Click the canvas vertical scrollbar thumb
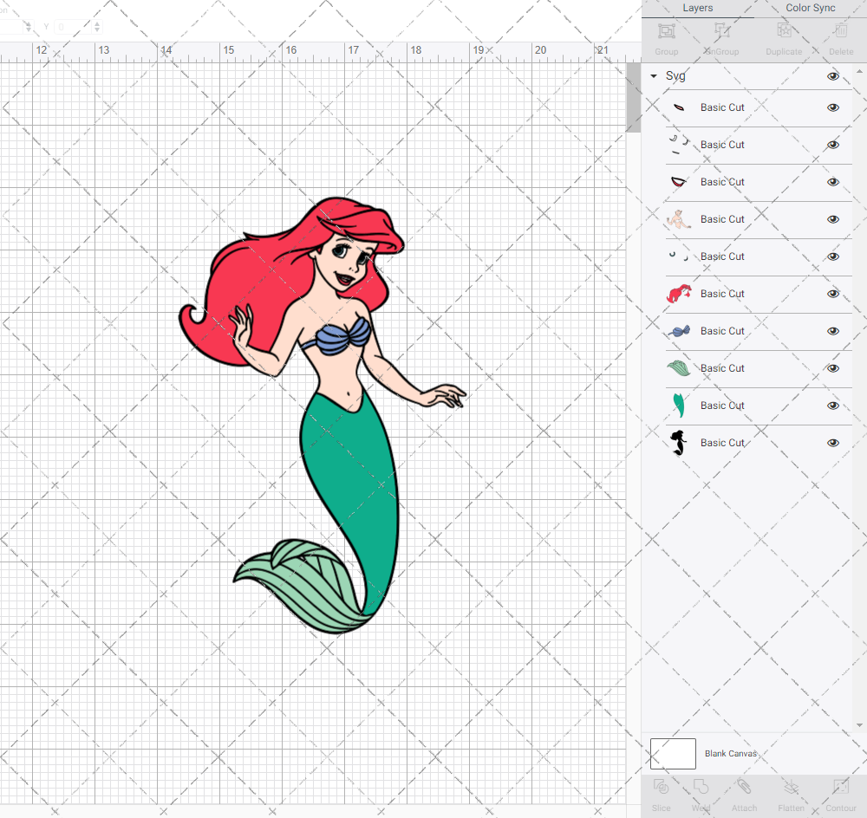 pyautogui.click(x=633, y=97)
